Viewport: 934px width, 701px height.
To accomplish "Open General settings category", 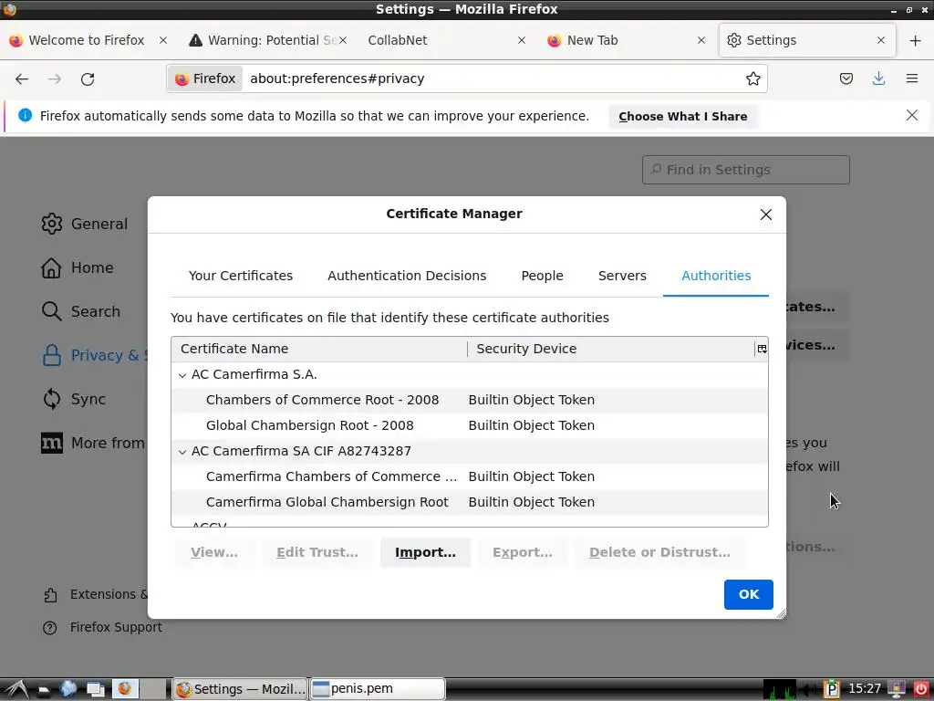I will coord(85,224).
